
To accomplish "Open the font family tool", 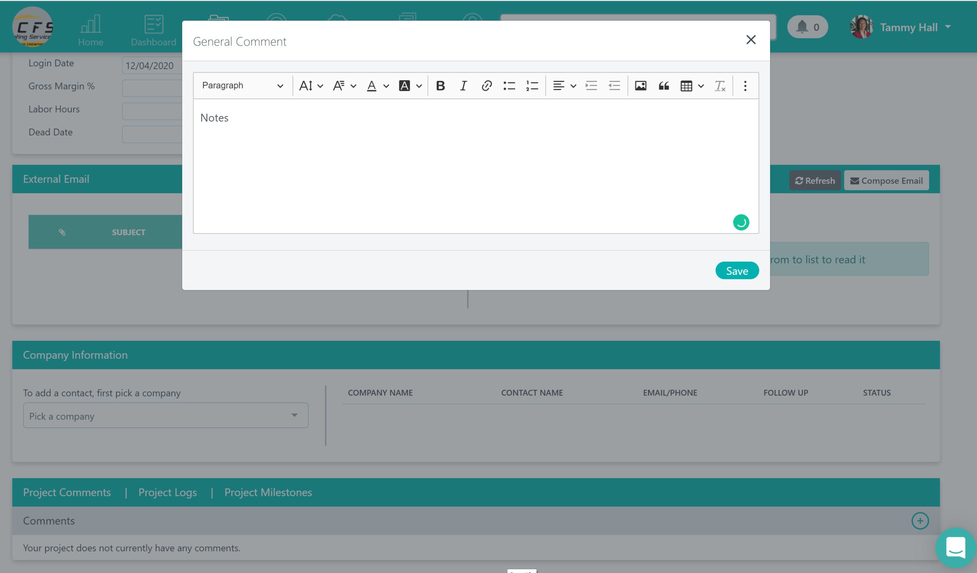I will click(338, 85).
